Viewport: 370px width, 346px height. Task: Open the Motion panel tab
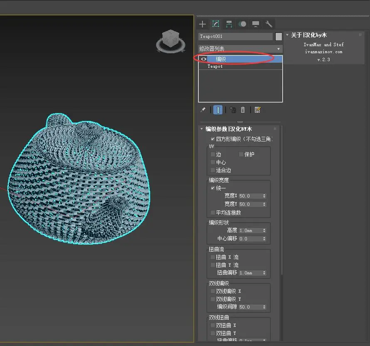pyautogui.click(x=242, y=24)
